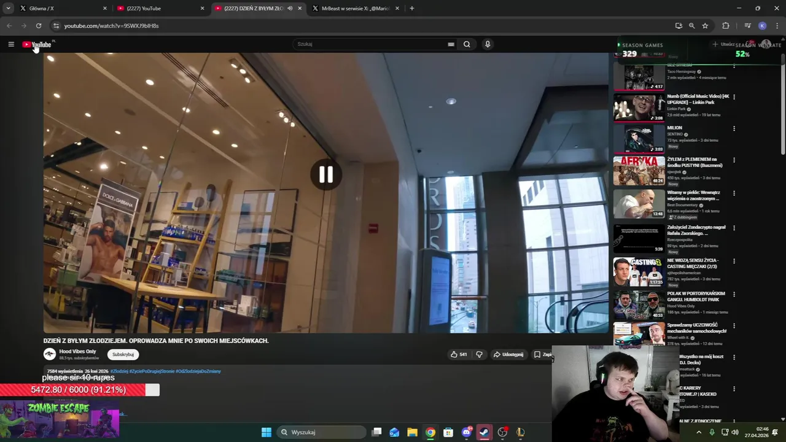Open Microsoft Store from the taskbar

[x=448, y=432]
